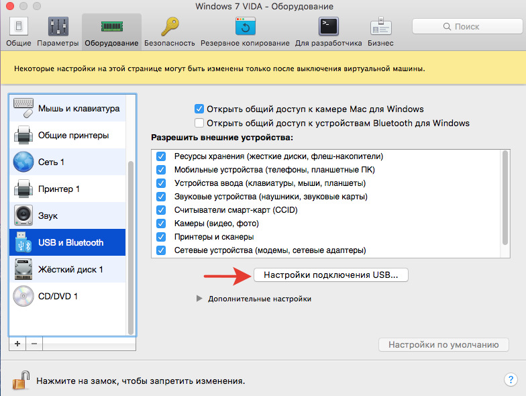The image size is (526, 396).
Task: Open the Бизнес badge icon
Action: click(381, 26)
